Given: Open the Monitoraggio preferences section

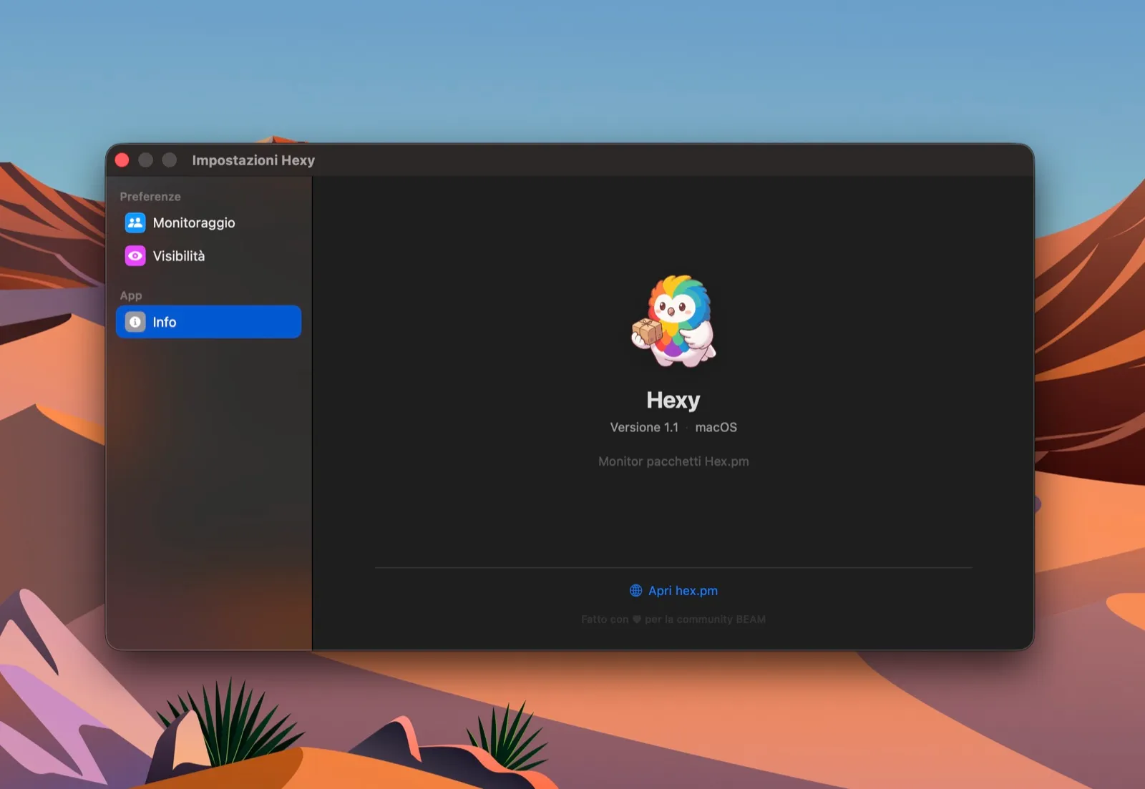Looking at the screenshot, I should [208, 222].
